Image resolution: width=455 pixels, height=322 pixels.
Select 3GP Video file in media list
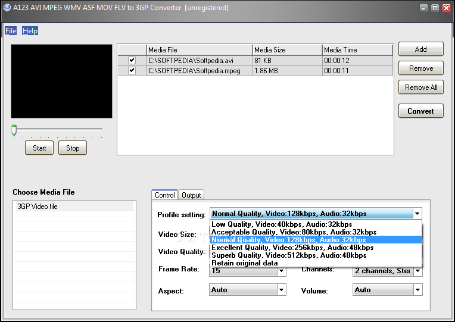(x=74, y=207)
